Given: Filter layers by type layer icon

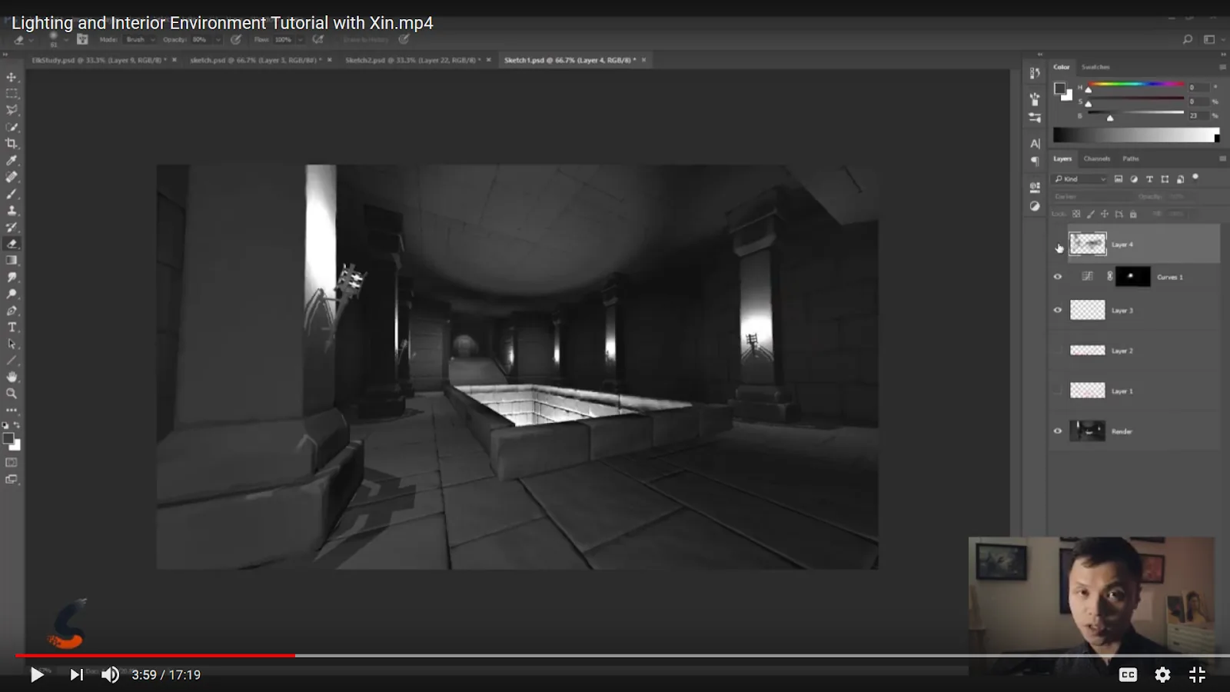Looking at the screenshot, I should pyautogui.click(x=1149, y=179).
